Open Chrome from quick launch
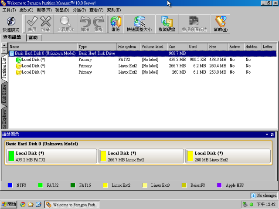The width and height of the screenshot is (279, 209). 23,204
